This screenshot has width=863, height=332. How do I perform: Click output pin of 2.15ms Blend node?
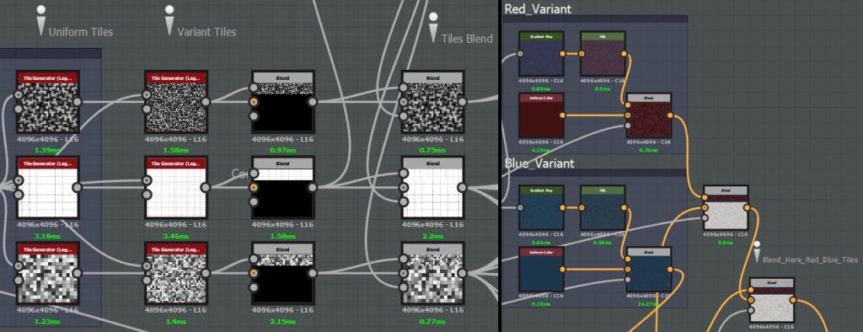312,273
